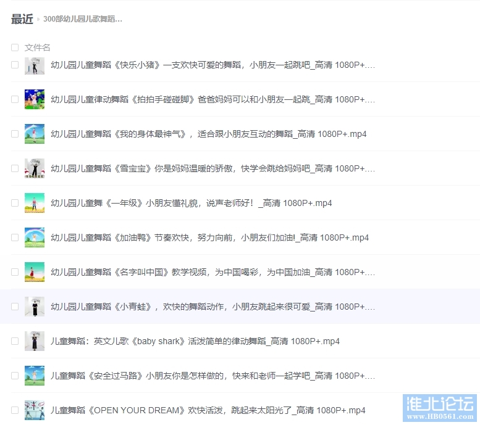Image resolution: width=480 pixels, height=425 pixels.
Task: Sort by the 文件名 column header
Action: 38,47
